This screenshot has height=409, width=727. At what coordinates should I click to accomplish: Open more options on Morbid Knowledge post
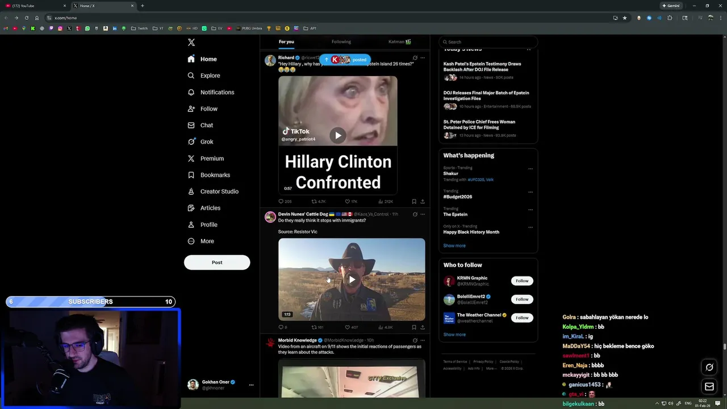click(423, 340)
